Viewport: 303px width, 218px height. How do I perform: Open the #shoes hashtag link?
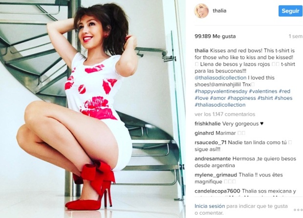(x=283, y=98)
